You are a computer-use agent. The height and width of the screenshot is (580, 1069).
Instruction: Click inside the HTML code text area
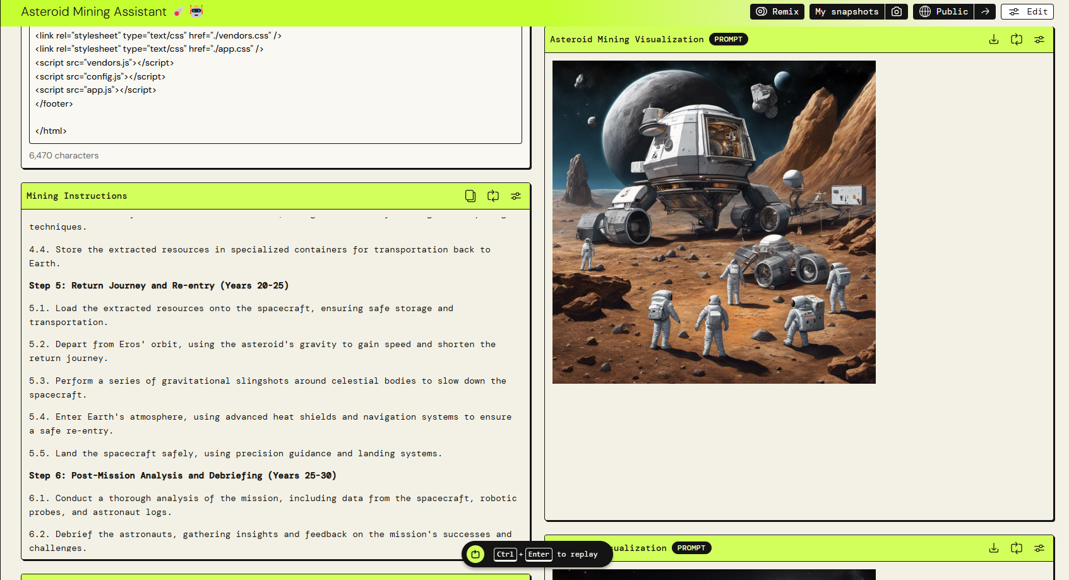click(275, 85)
